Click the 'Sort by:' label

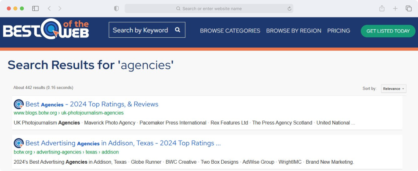tap(369, 89)
